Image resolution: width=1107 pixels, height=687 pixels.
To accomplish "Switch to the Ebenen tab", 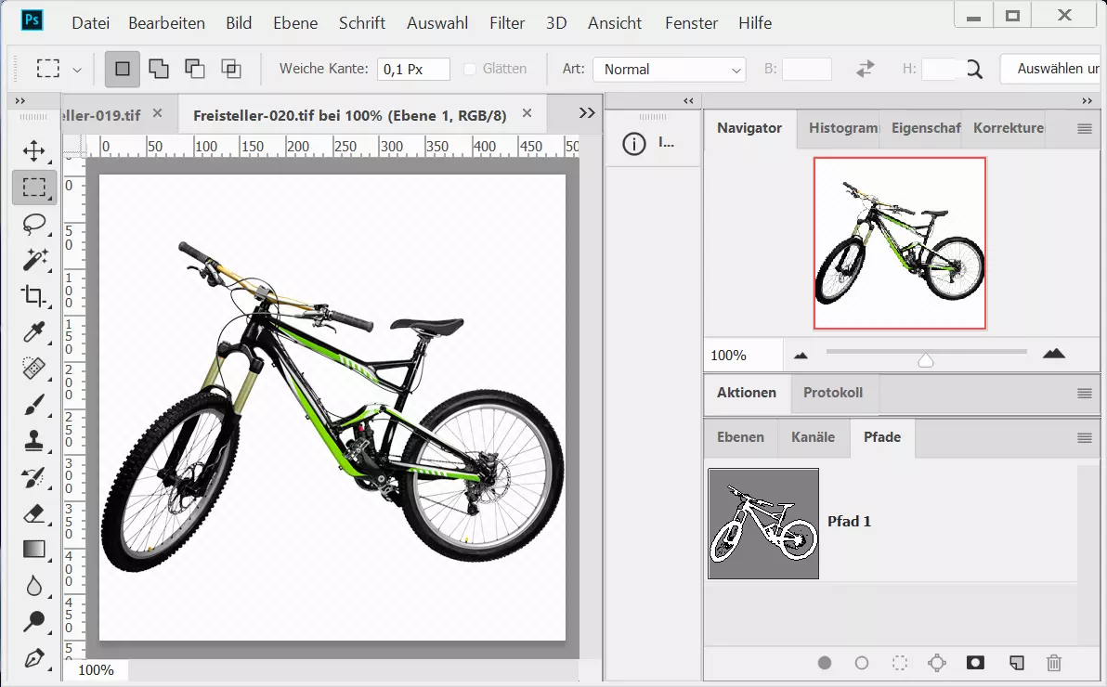I will click(740, 437).
